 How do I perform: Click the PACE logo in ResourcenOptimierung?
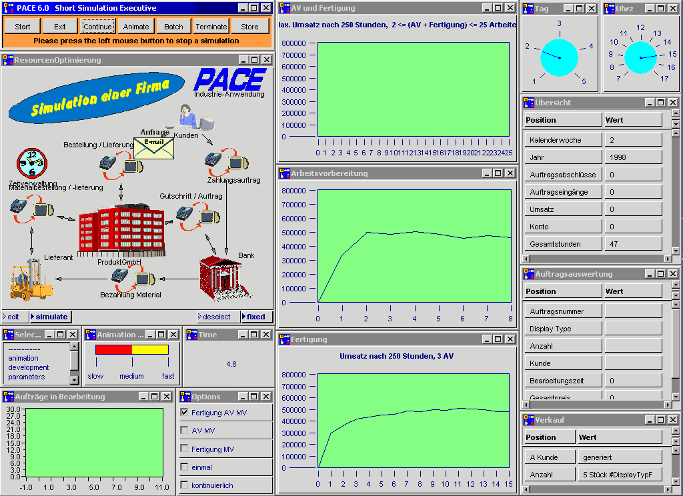(230, 79)
